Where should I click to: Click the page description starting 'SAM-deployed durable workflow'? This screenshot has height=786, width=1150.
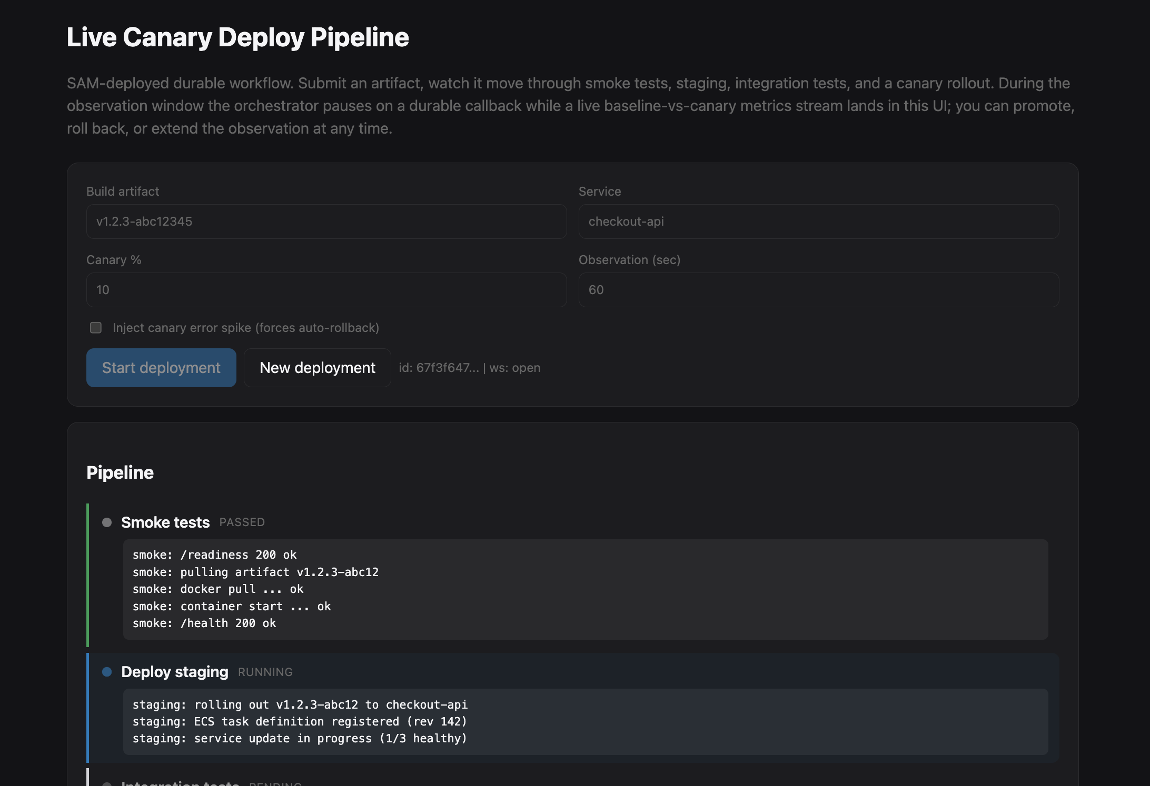coord(571,106)
